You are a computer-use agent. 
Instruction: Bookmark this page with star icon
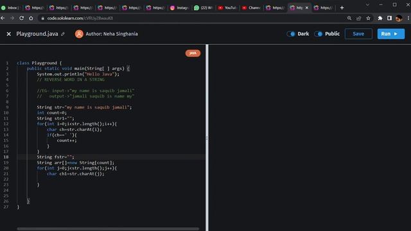coord(368,18)
